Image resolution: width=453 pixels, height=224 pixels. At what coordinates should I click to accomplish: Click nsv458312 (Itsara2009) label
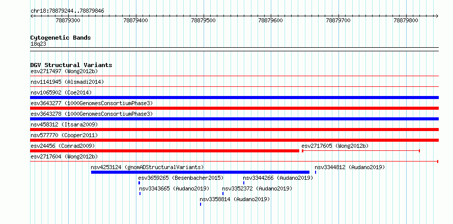(64, 124)
